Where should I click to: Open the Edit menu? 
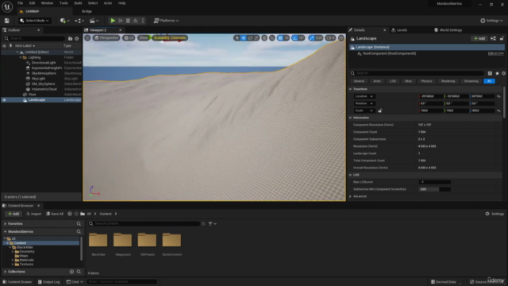[x=32, y=3]
